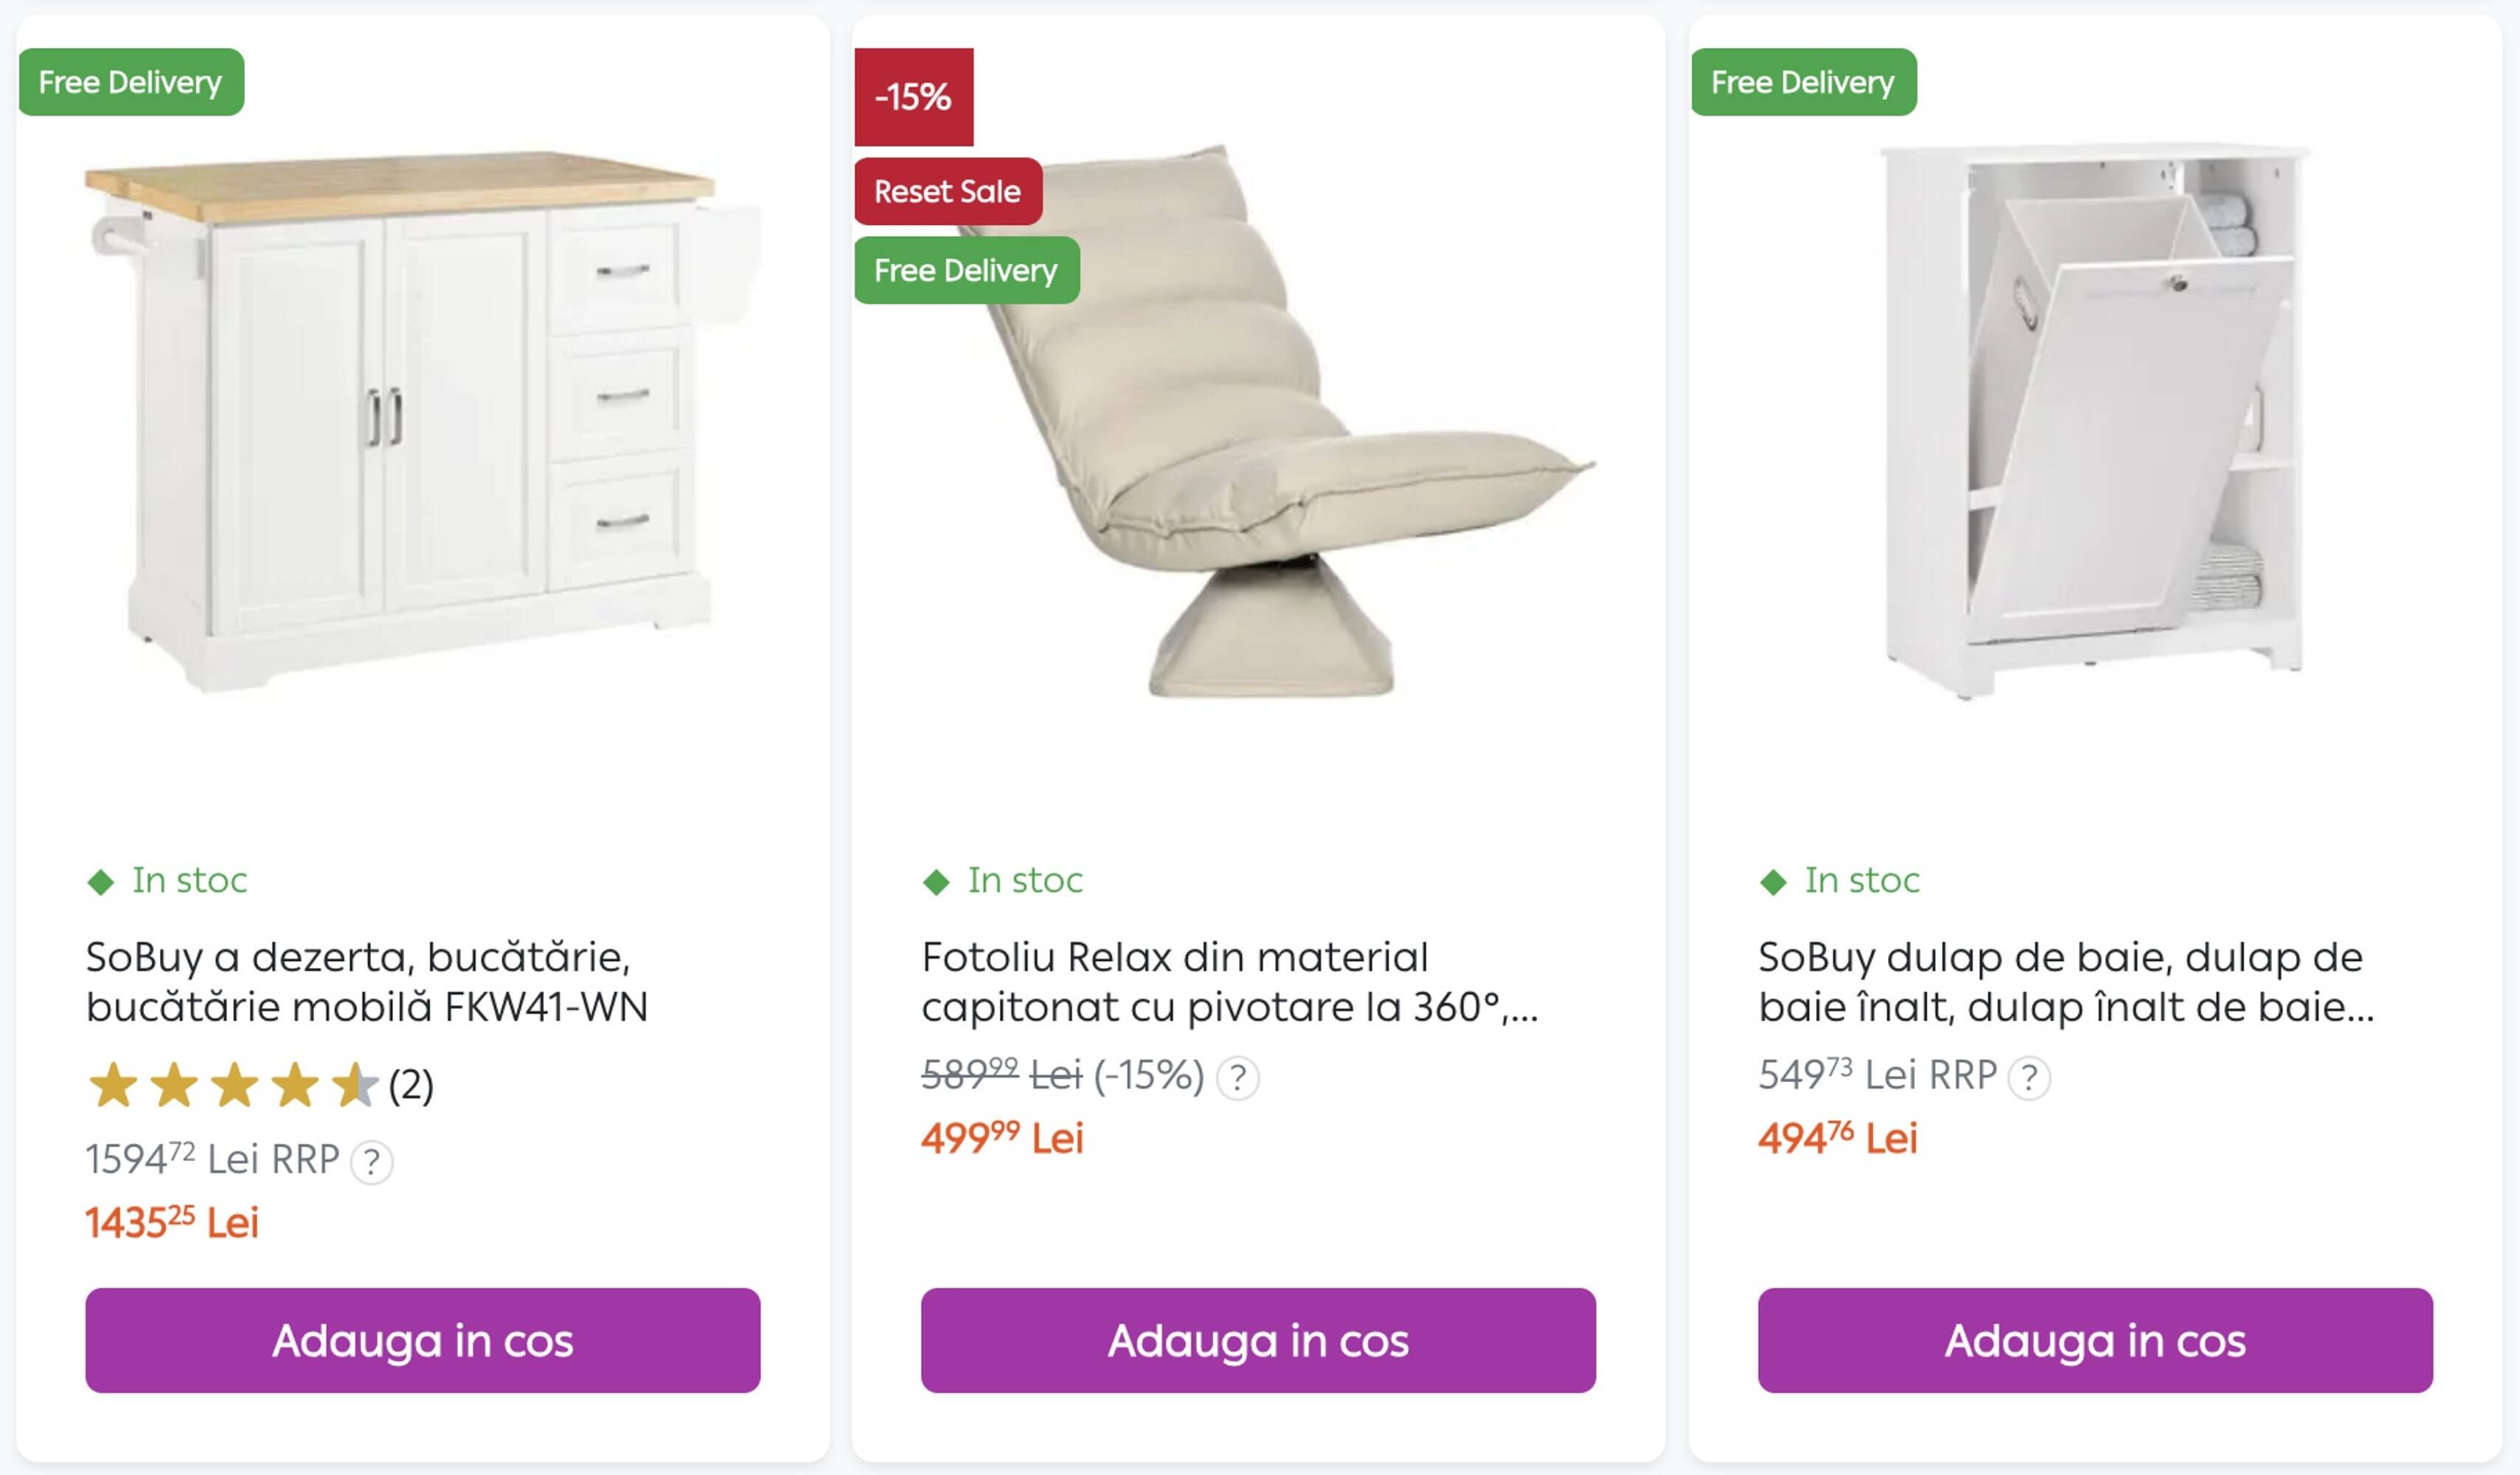Screen dimensions: 2520x1475
Task: Click the Reset Sale badge on the armchair
Action: click(947, 191)
